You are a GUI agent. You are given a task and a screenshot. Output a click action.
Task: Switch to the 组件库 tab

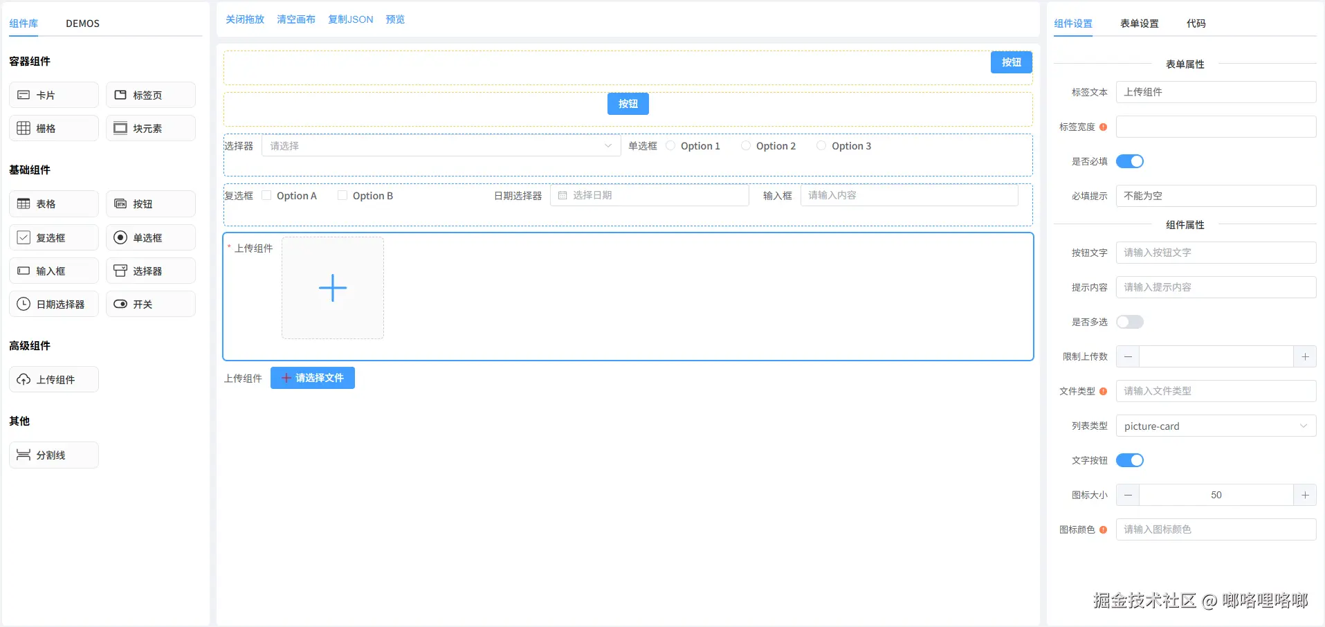coord(24,24)
